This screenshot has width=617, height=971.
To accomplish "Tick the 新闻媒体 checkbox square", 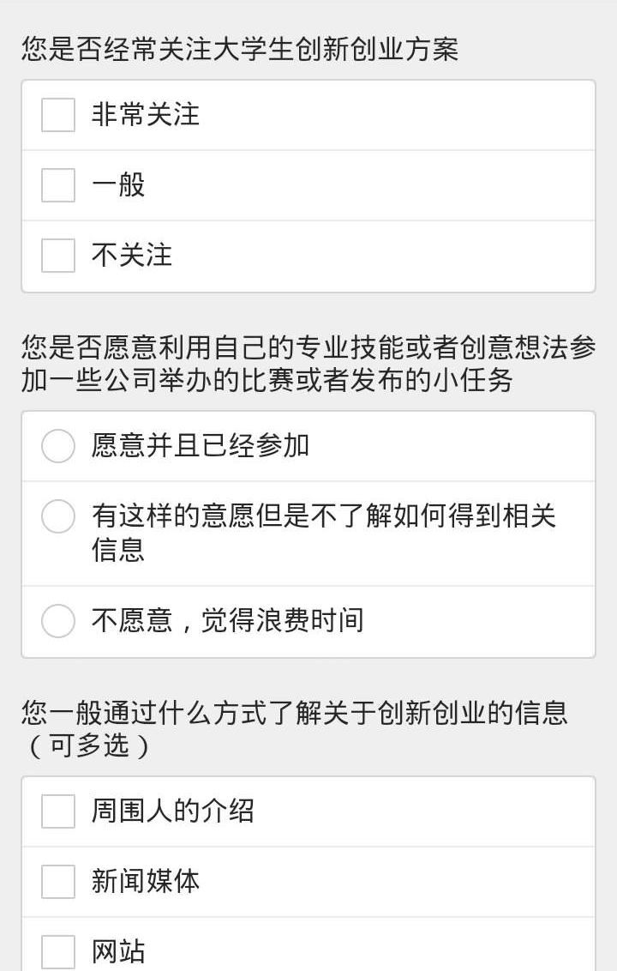I will click(58, 882).
